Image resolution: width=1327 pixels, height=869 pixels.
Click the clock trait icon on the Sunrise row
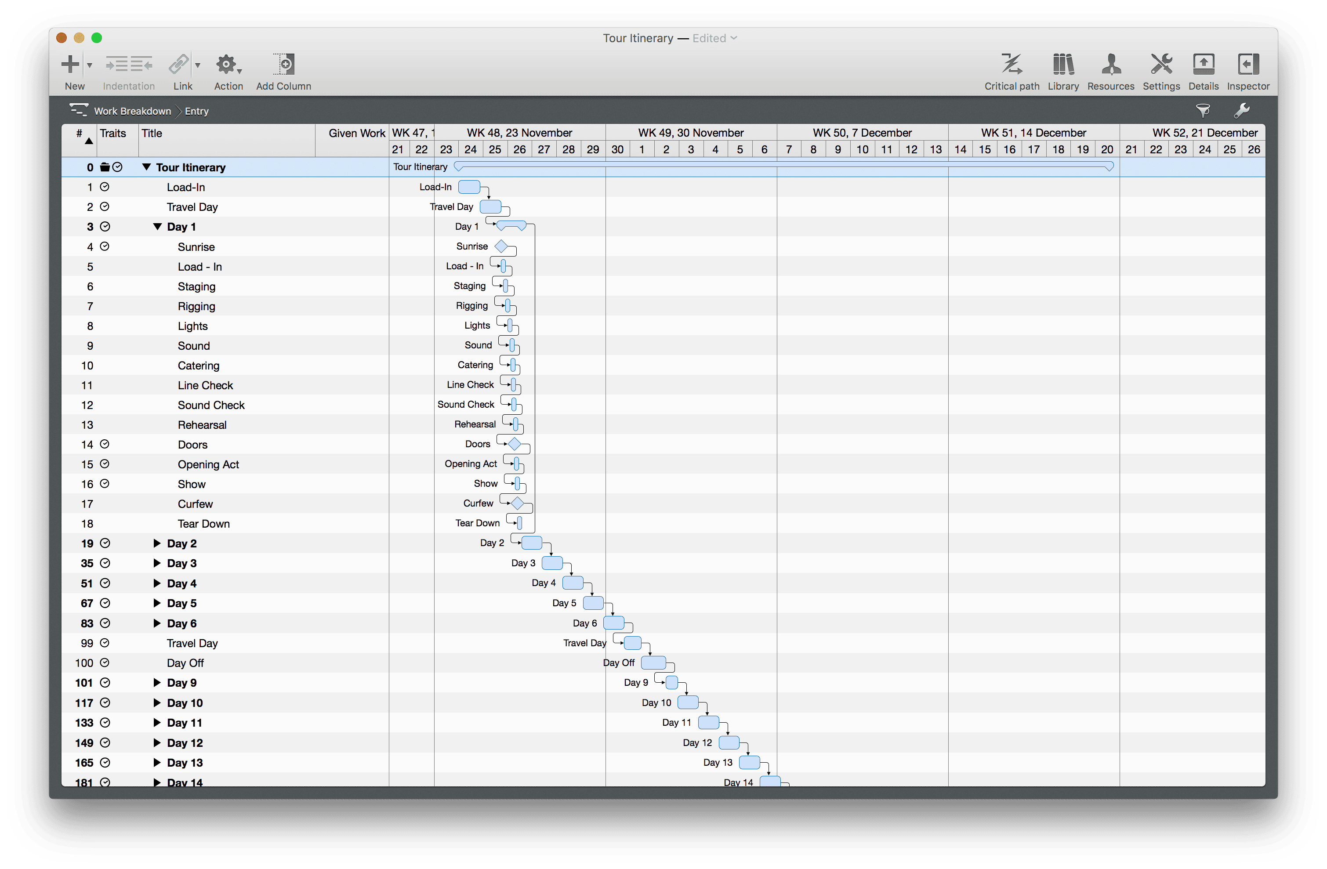coord(104,246)
